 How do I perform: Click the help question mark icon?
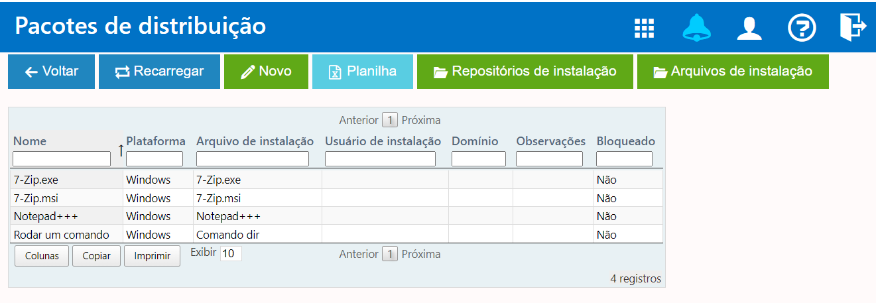click(802, 28)
